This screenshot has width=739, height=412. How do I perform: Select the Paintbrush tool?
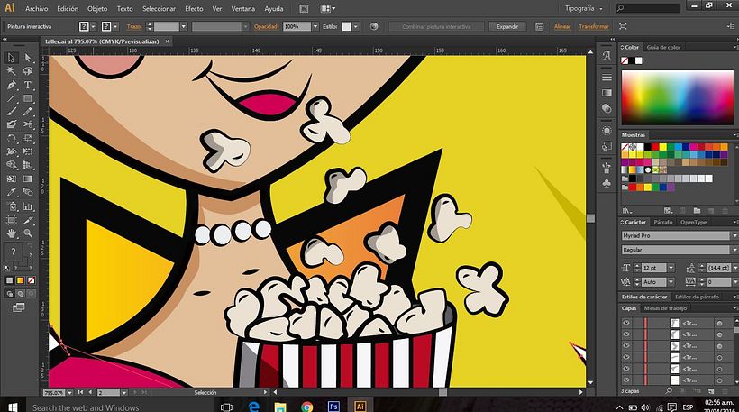click(12, 111)
